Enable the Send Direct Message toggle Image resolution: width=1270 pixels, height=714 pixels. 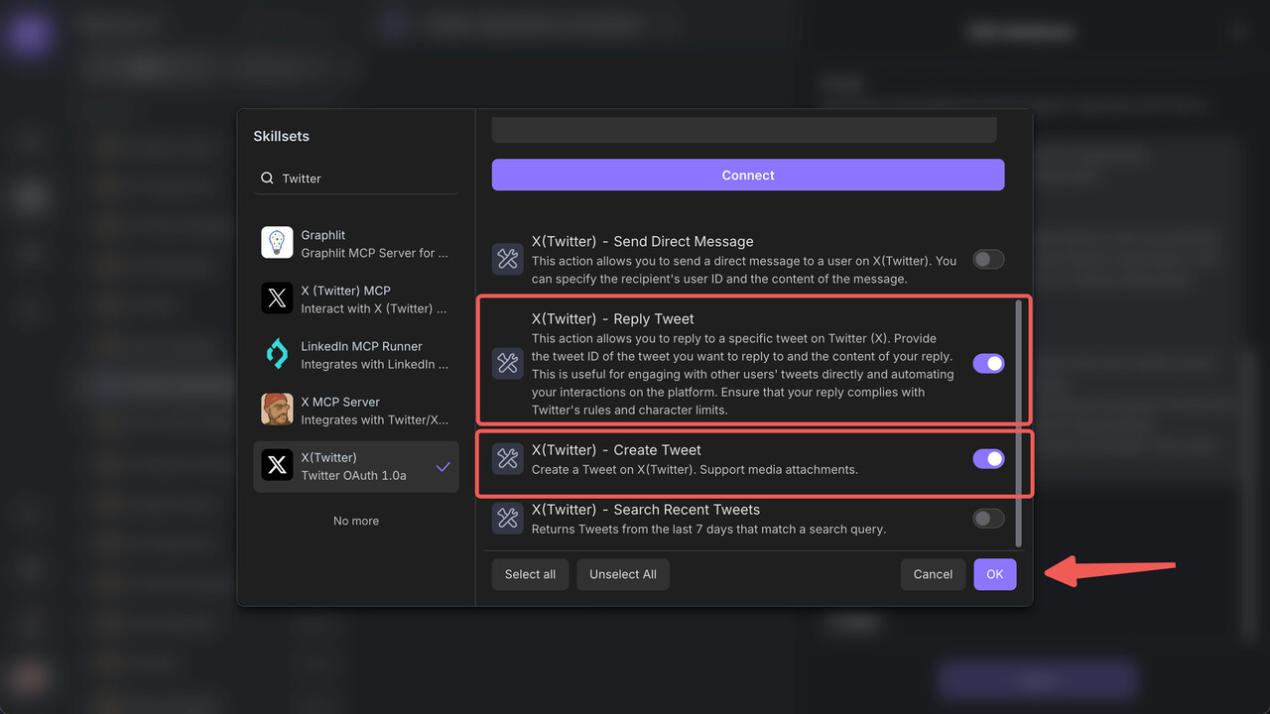click(x=987, y=260)
